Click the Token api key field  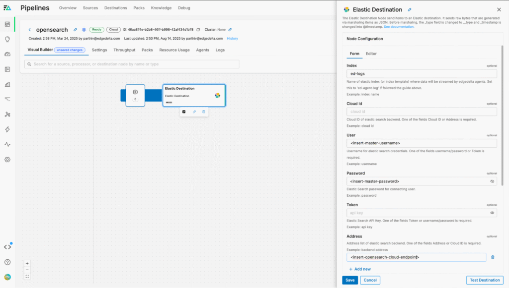tap(422, 213)
